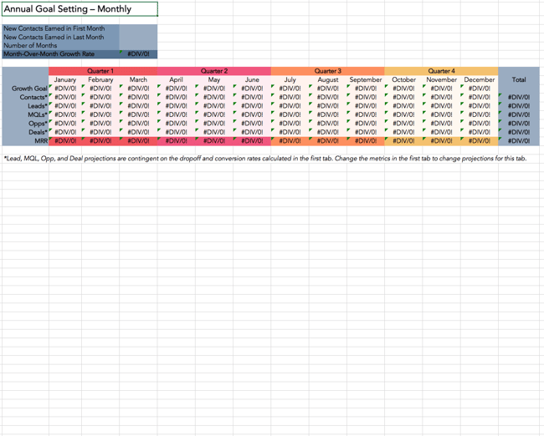Viewport: 544px width, 436px height.
Task: Select the March column header
Action: pyautogui.click(x=138, y=79)
